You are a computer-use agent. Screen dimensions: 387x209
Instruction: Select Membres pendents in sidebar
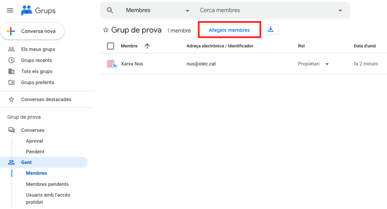click(x=47, y=184)
